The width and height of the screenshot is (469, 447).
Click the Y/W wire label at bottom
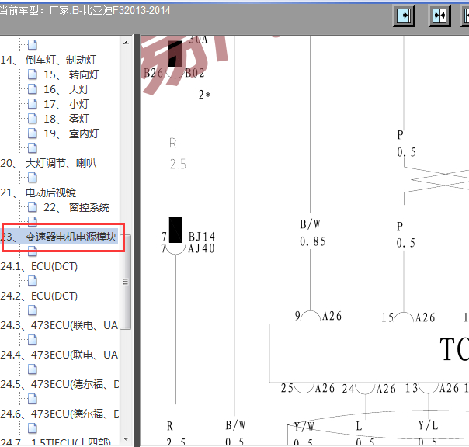304,426
